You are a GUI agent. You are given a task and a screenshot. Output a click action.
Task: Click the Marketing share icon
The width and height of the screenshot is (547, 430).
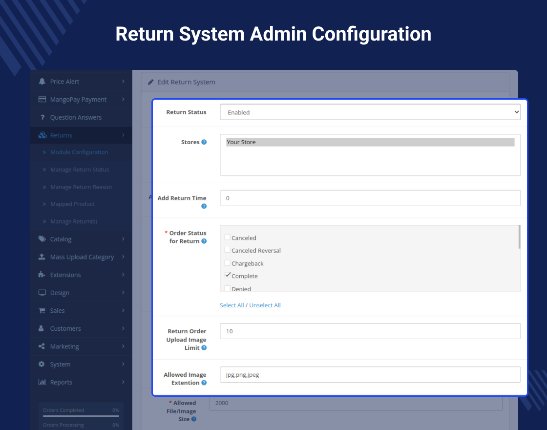pyautogui.click(x=42, y=346)
